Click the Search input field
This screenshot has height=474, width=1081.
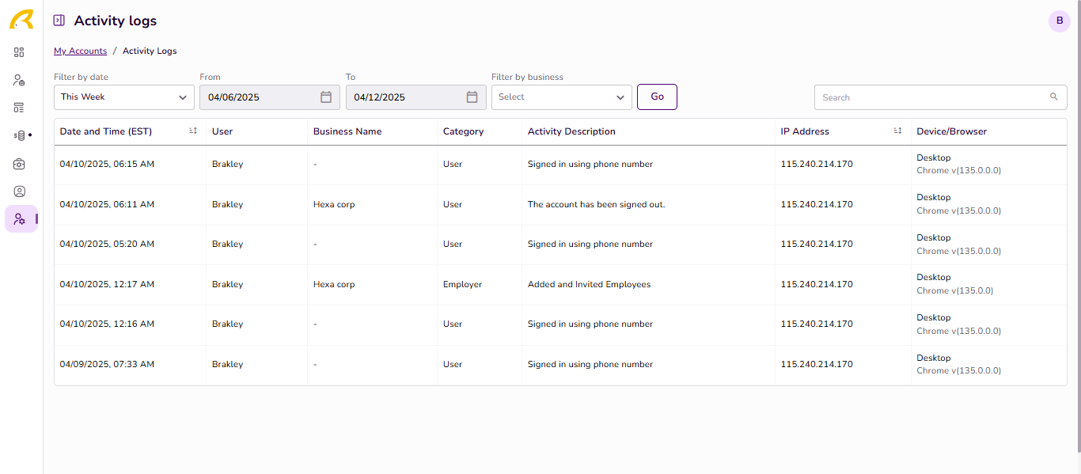coord(941,97)
